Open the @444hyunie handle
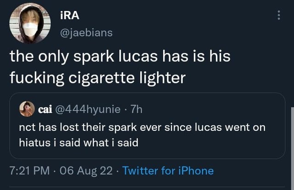The width and height of the screenshot is (294, 190). click(87, 109)
